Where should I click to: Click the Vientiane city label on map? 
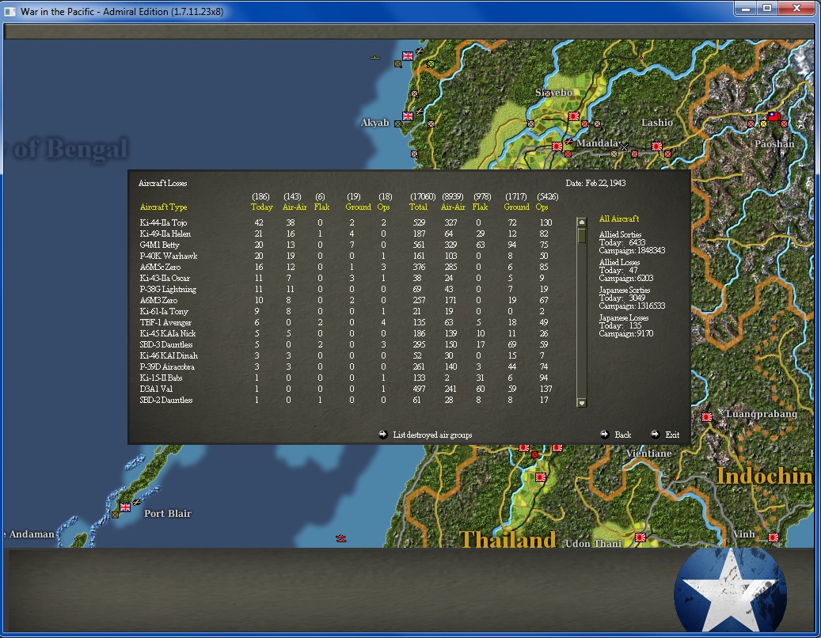pyautogui.click(x=648, y=454)
